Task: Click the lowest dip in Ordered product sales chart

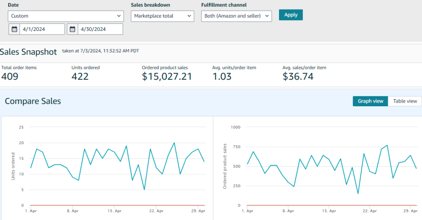Action: (x=358, y=194)
